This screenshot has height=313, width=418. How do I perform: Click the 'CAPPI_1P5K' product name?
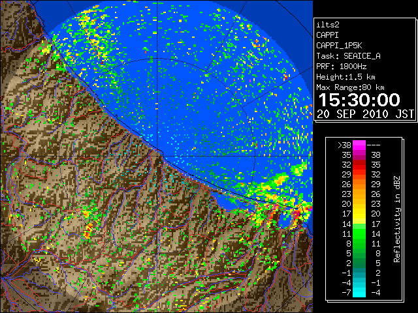coord(339,46)
